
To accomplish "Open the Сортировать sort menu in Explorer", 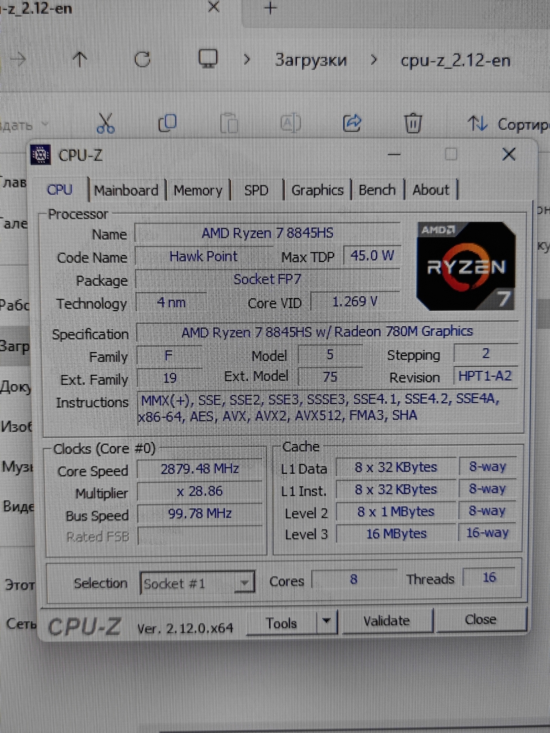I will coord(508,124).
